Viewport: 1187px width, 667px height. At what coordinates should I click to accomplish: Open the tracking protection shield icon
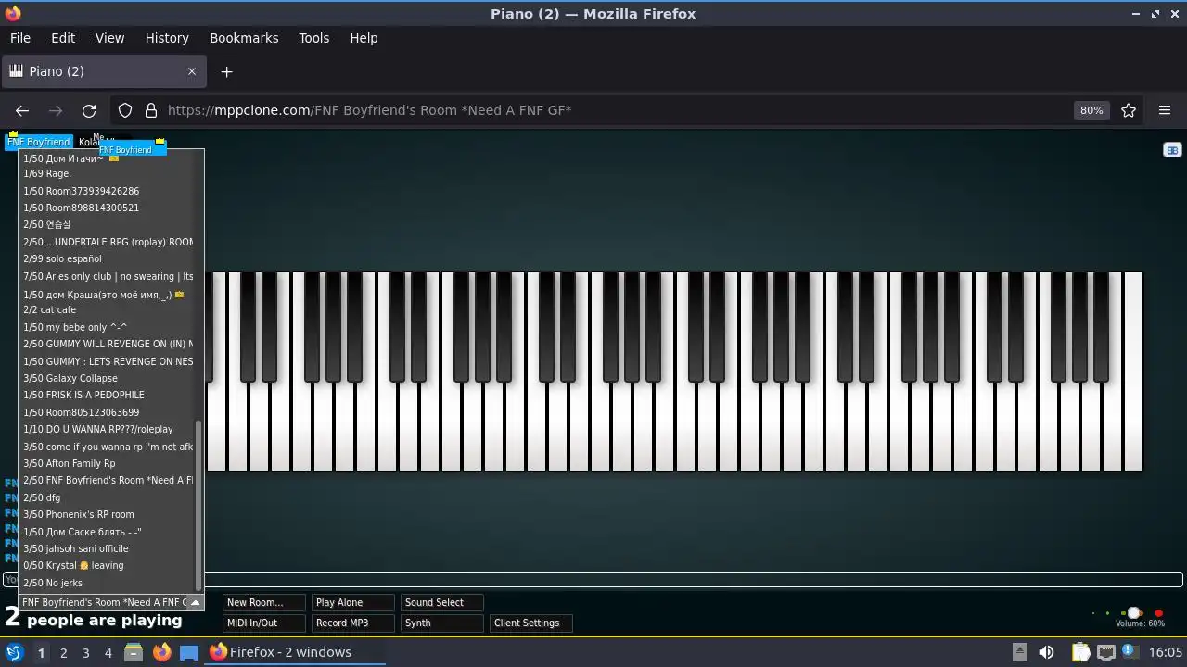coord(125,110)
